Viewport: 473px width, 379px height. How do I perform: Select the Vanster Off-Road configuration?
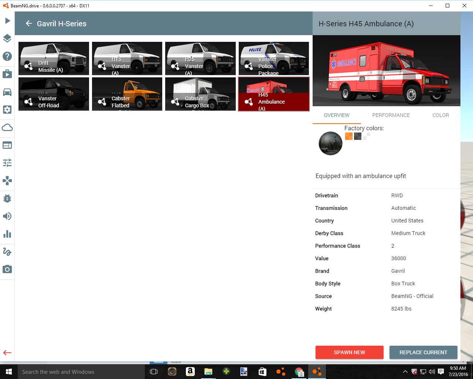tap(54, 94)
